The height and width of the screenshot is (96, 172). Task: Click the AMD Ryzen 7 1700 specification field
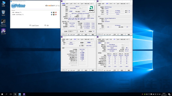coord(82,14)
